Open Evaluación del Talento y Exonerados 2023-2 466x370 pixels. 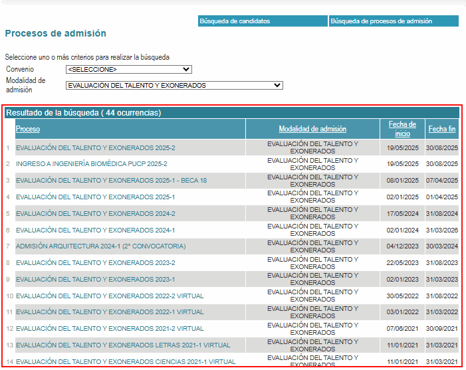95,263
